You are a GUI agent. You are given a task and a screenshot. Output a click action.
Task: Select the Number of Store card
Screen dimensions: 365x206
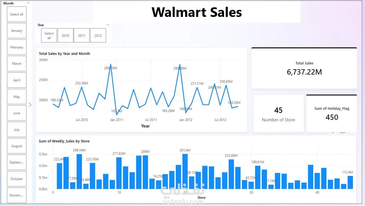[x=278, y=114]
